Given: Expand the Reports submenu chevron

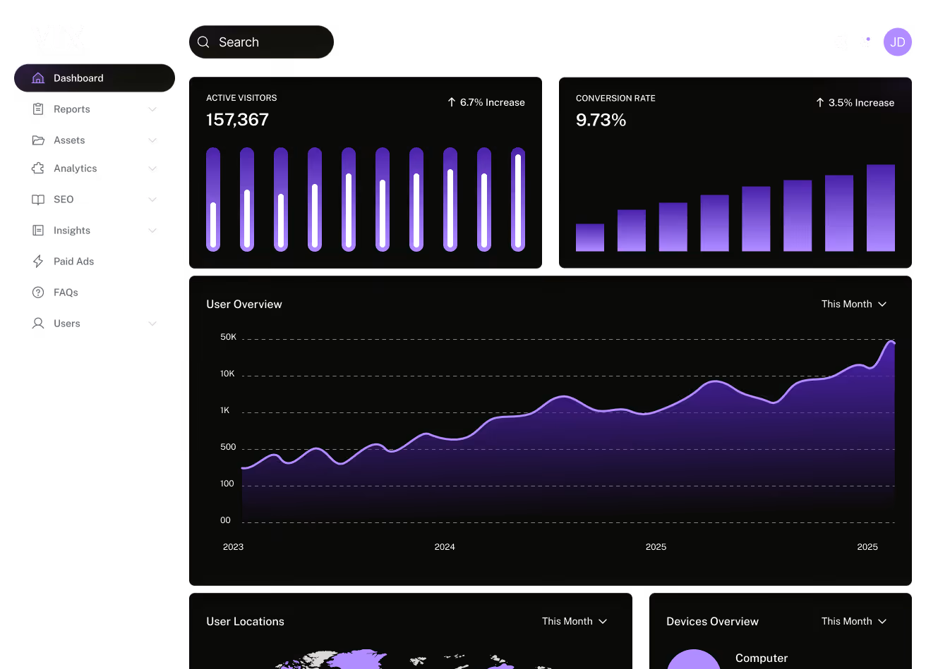Looking at the screenshot, I should pos(152,109).
